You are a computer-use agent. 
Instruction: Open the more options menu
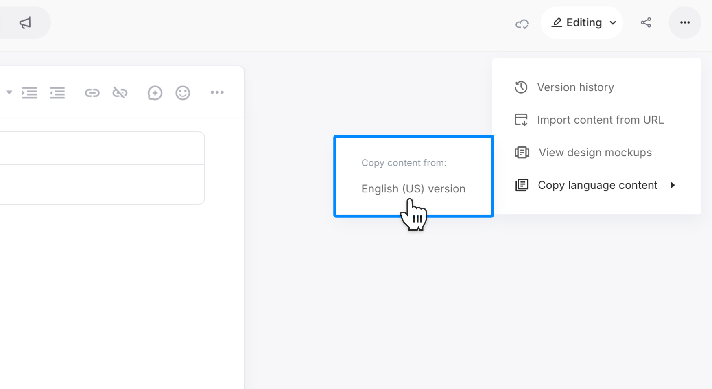pyautogui.click(x=685, y=23)
